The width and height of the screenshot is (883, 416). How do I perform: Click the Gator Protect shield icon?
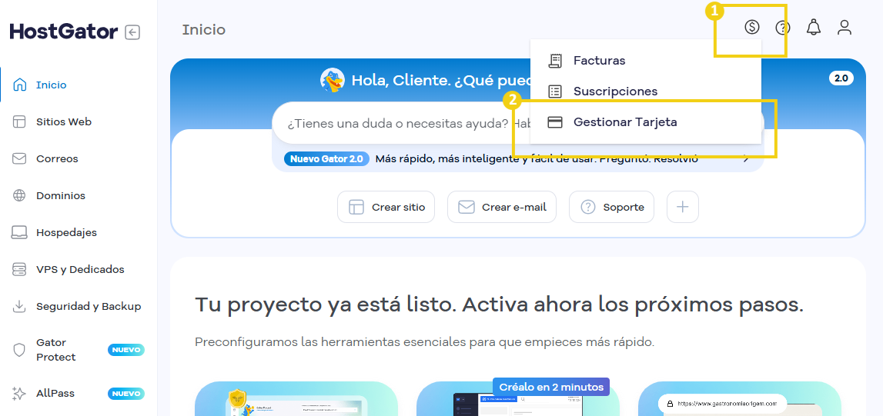[x=19, y=350]
